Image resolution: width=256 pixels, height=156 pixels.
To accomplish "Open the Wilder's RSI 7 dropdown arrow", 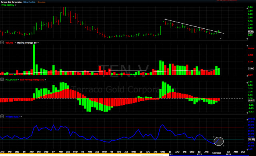I will pos(21,117).
